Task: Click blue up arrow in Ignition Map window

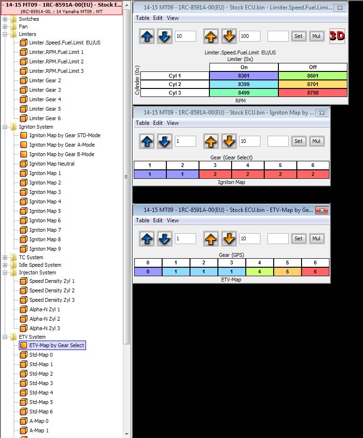Action: coord(147,141)
